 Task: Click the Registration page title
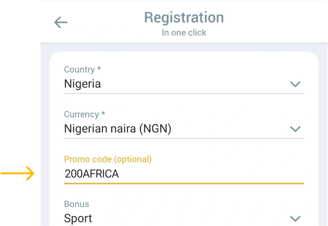click(x=184, y=18)
